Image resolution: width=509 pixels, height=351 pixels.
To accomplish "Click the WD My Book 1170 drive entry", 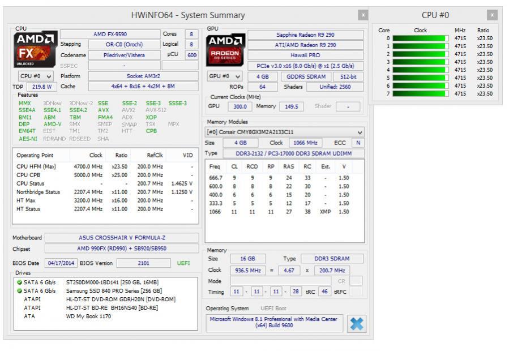I will tap(89, 316).
